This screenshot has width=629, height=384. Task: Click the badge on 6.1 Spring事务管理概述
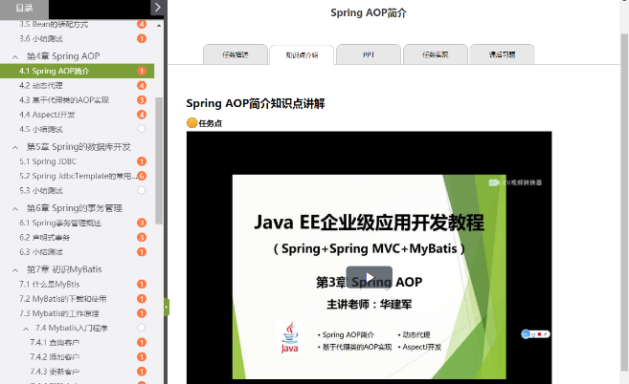click(142, 223)
